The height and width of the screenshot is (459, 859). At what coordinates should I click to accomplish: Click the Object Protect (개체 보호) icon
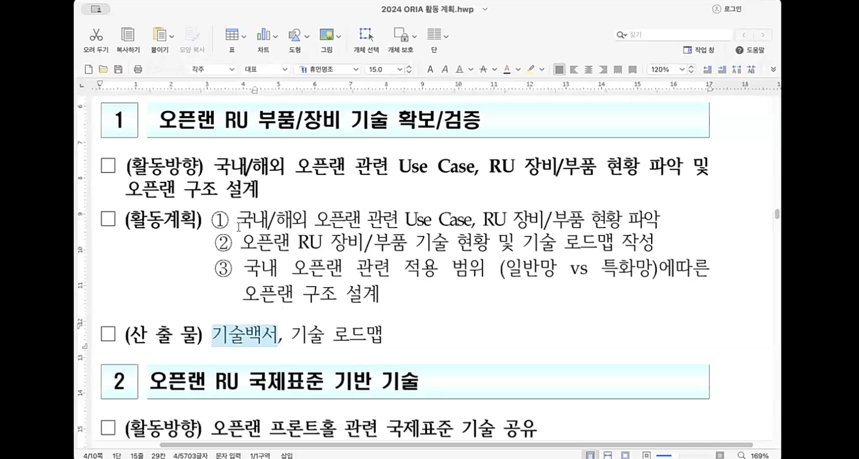pyautogui.click(x=401, y=35)
